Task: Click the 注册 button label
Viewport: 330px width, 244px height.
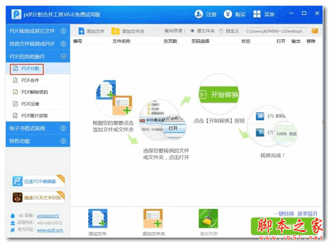Action: pos(211,14)
